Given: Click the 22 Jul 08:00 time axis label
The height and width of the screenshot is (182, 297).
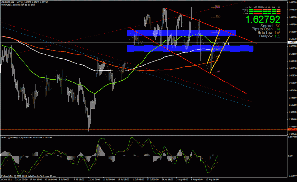Looking at the screenshot, I should pos(138,179).
